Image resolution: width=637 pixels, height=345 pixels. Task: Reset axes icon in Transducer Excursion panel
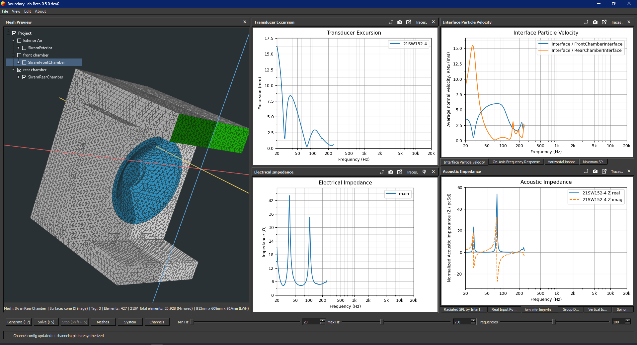(x=391, y=22)
